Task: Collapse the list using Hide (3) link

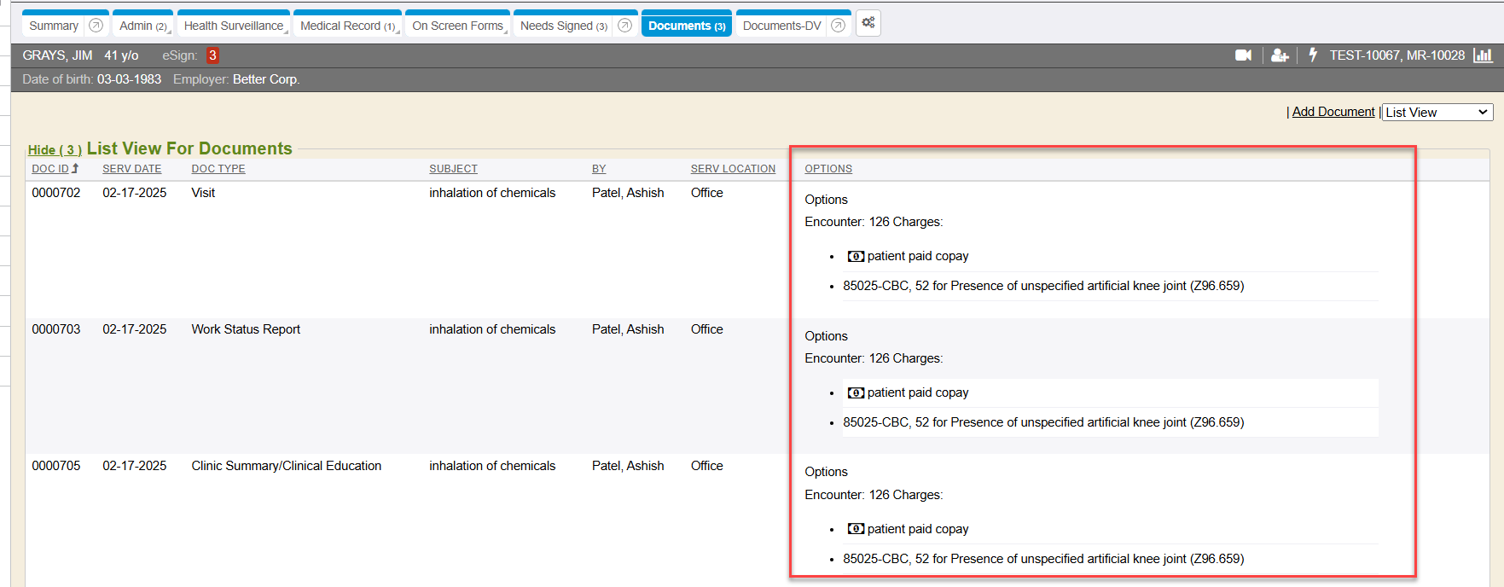Action: point(55,150)
